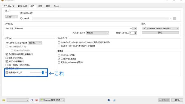The width and height of the screenshot is (185, 104).
Task: Click the start index value field
Action: click(132, 33)
